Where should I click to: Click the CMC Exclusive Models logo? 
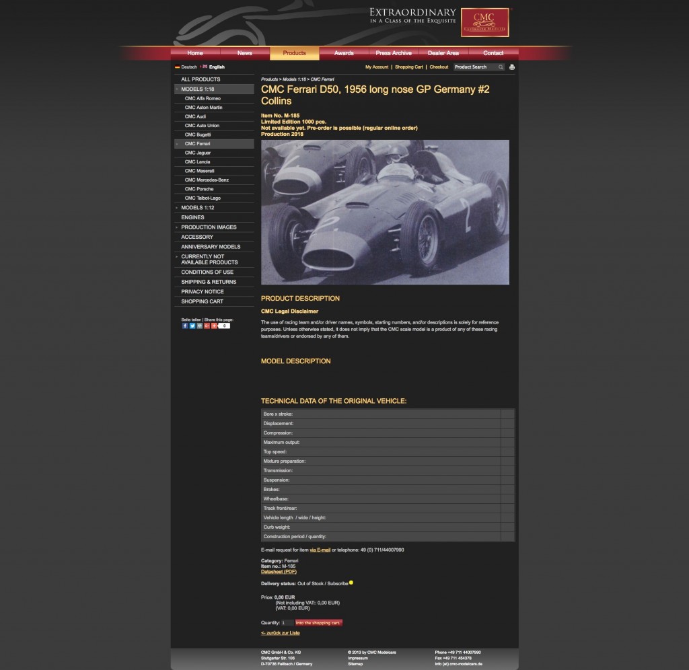tap(484, 22)
